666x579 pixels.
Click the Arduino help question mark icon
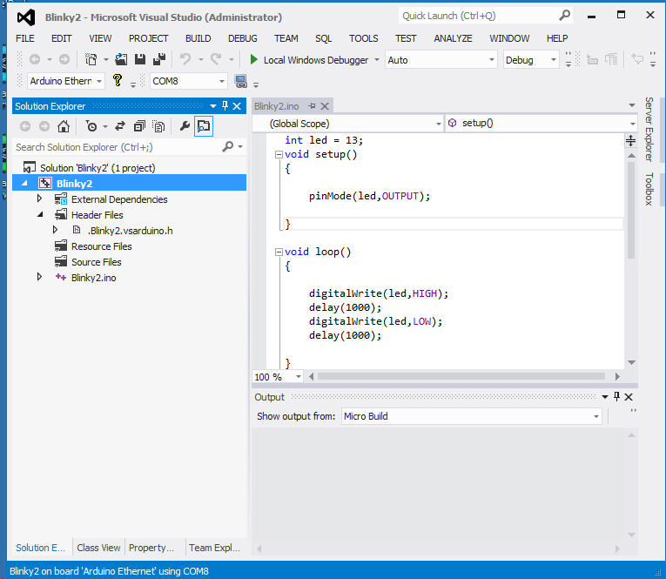(x=118, y=80)
